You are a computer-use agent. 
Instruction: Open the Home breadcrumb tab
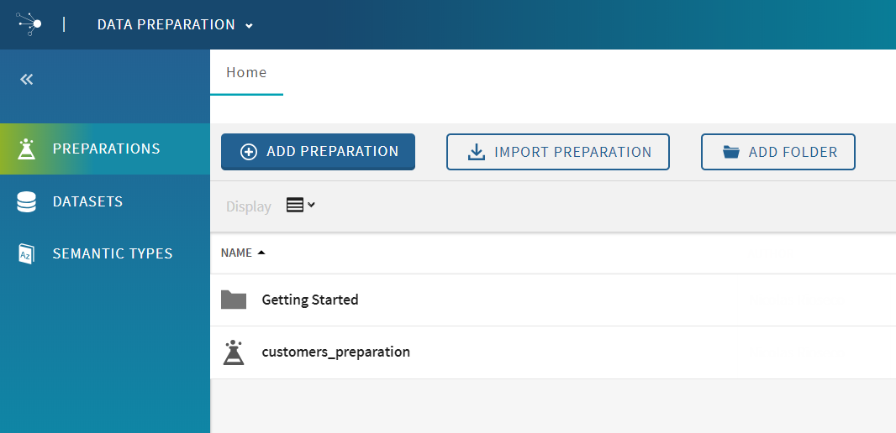tap(246, 72)
